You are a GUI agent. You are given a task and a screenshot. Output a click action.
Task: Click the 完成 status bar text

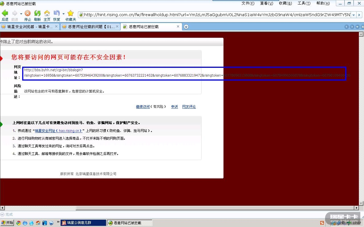coord(9,215)
